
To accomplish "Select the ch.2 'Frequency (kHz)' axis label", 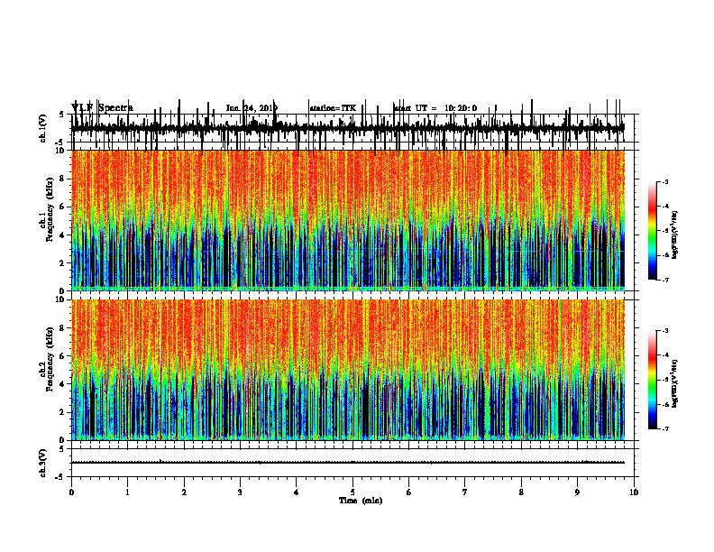I will tap(50, 359).
